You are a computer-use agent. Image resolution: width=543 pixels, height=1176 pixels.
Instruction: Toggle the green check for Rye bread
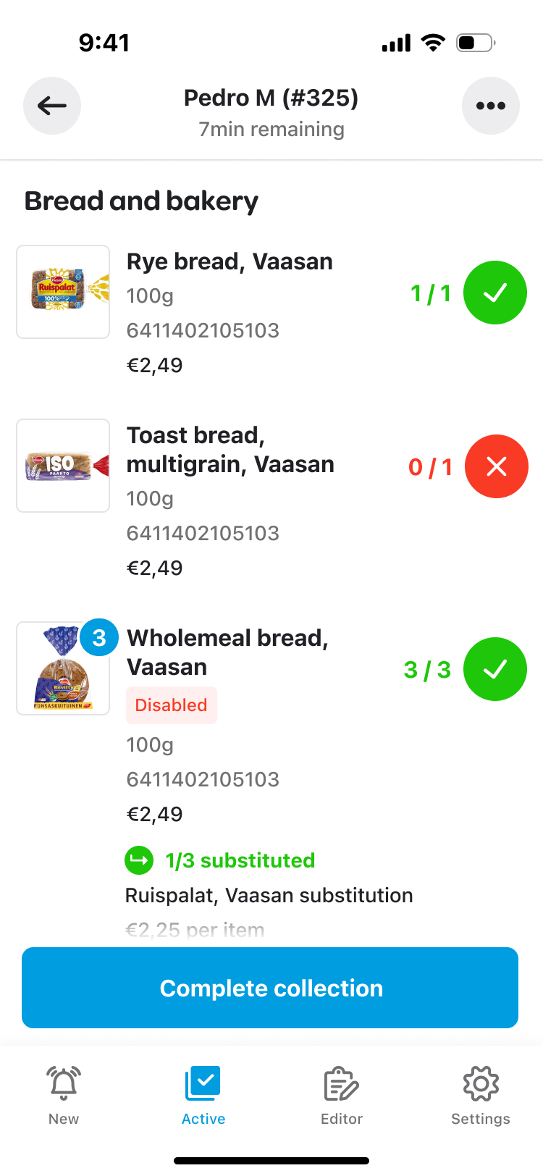495,293
